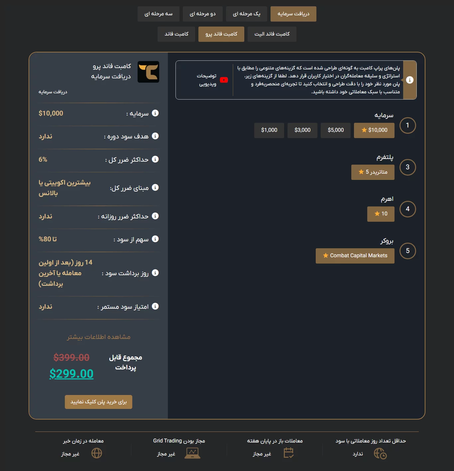Select the کامبت فاند پرو plan tab

pyautogui.click(x=221, y=34)
